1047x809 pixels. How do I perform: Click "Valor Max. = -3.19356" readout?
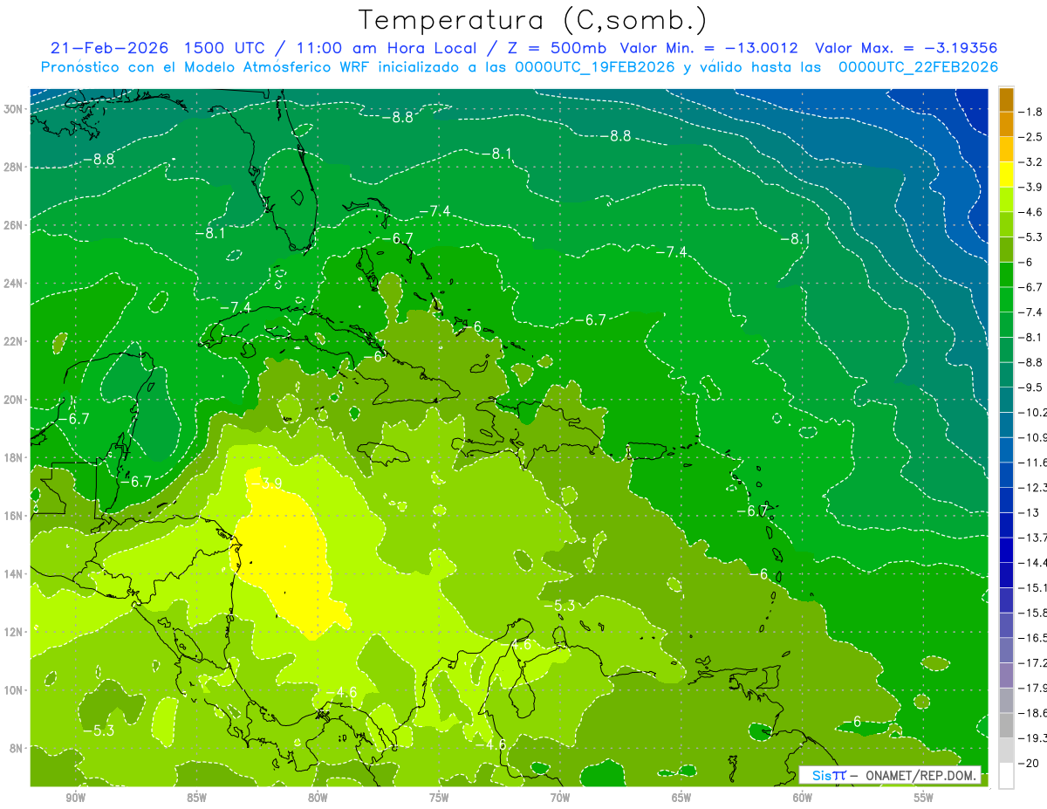(906, 48)
